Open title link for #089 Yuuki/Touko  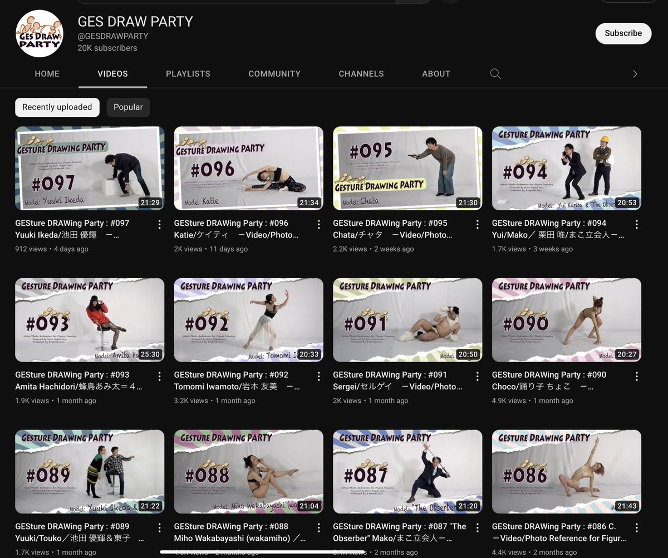(x=80, y=532)
